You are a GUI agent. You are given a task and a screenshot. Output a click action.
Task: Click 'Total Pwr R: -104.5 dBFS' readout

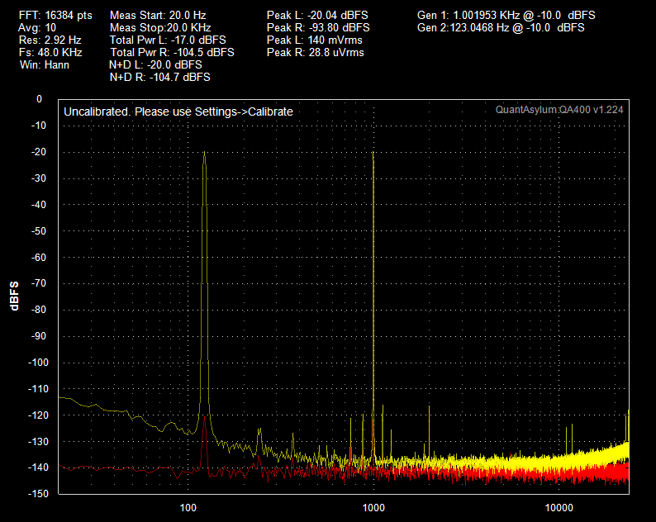173,52
